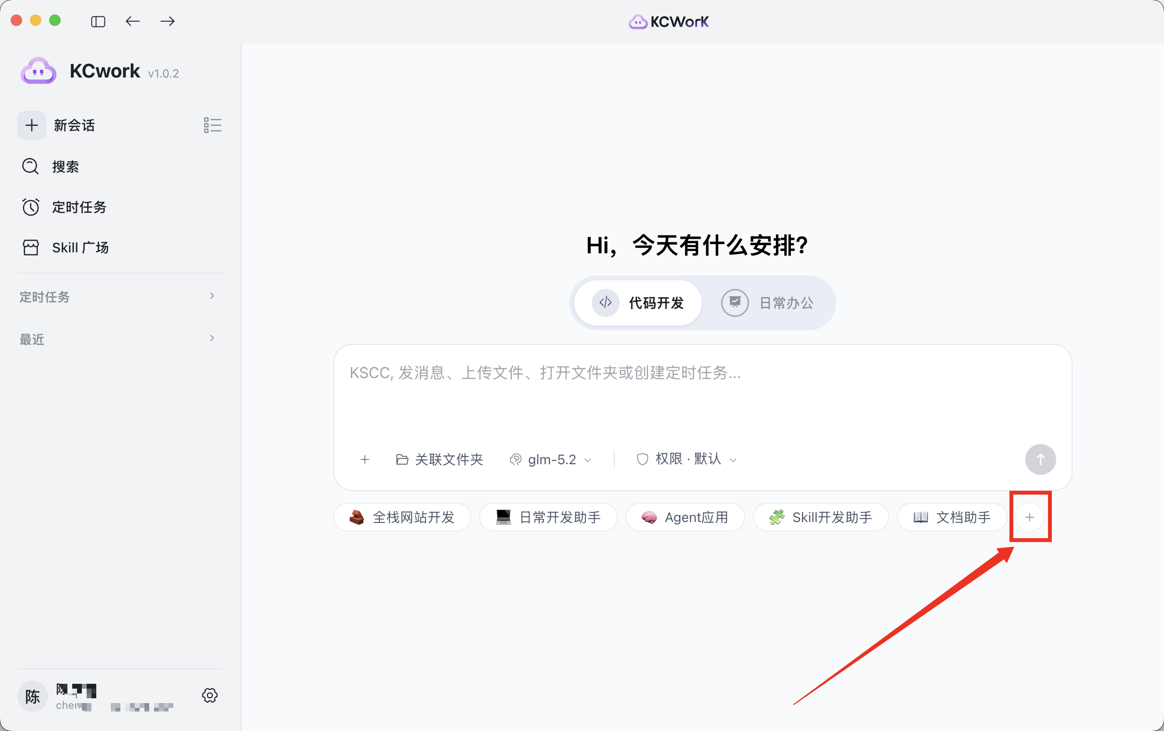The image size is (1164, 731).
Task: Add attachment with plus icon in input toolbar
Action: tap(365, 459)
